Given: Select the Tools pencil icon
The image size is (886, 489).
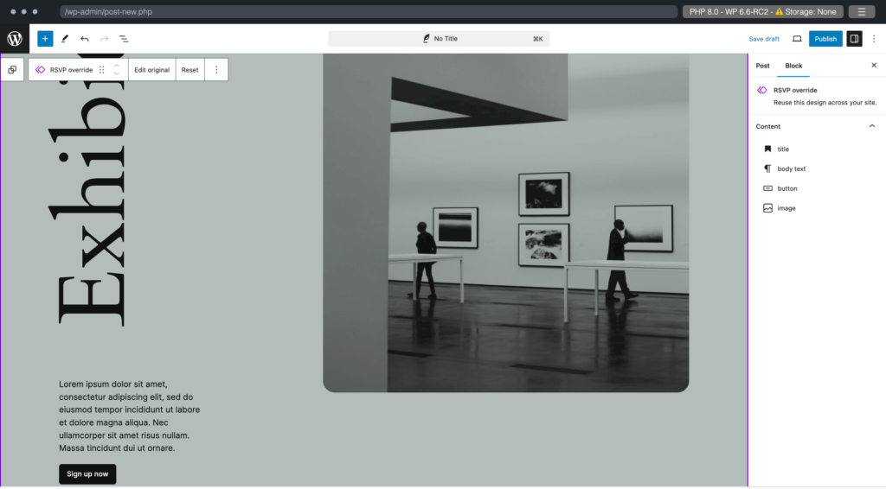Looking at the screenshot, I should 65,39.
